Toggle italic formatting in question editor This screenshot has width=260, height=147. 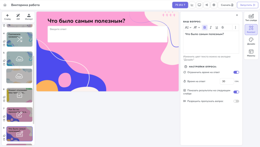click(x=211, y=27)
